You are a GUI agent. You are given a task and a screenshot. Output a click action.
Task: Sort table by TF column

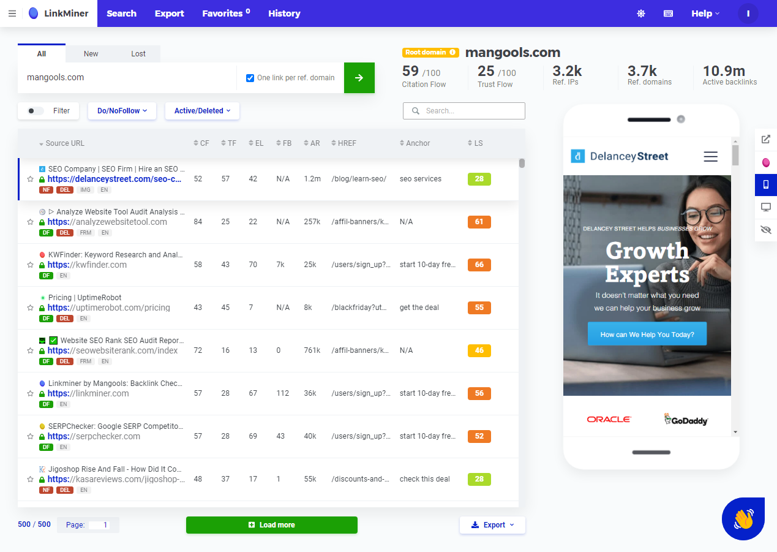tap(229, 143)
